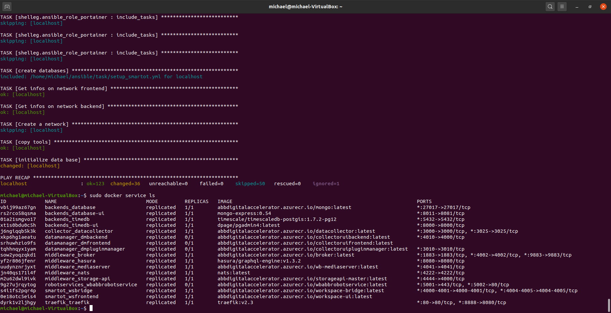Open a new terminal tab with the title bar icon
The height and width of the screenshot is (313, 611).
[x=7, y=7]
